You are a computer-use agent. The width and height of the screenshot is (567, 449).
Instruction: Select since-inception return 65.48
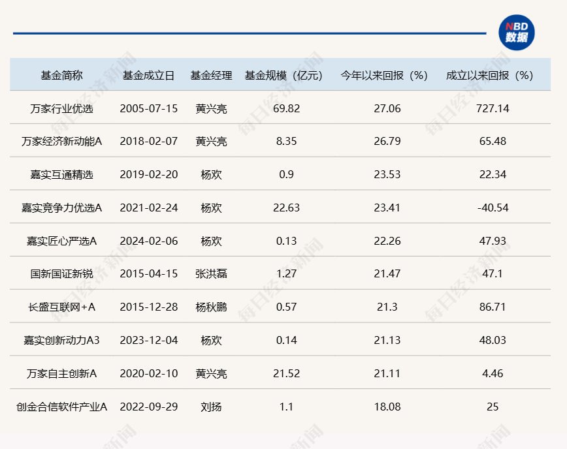click(x=493, y=141)
